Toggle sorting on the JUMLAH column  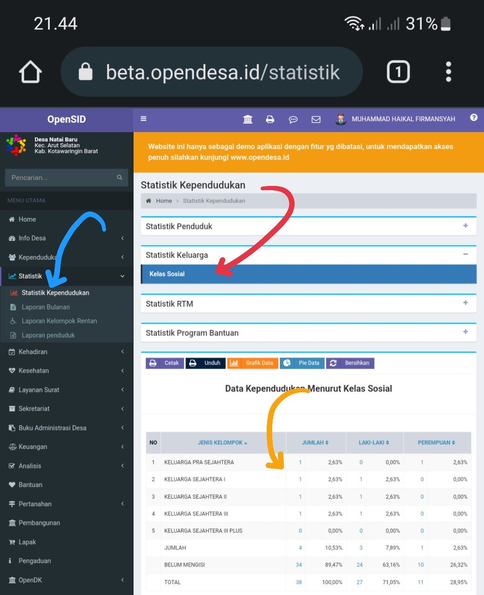(315, 443)
